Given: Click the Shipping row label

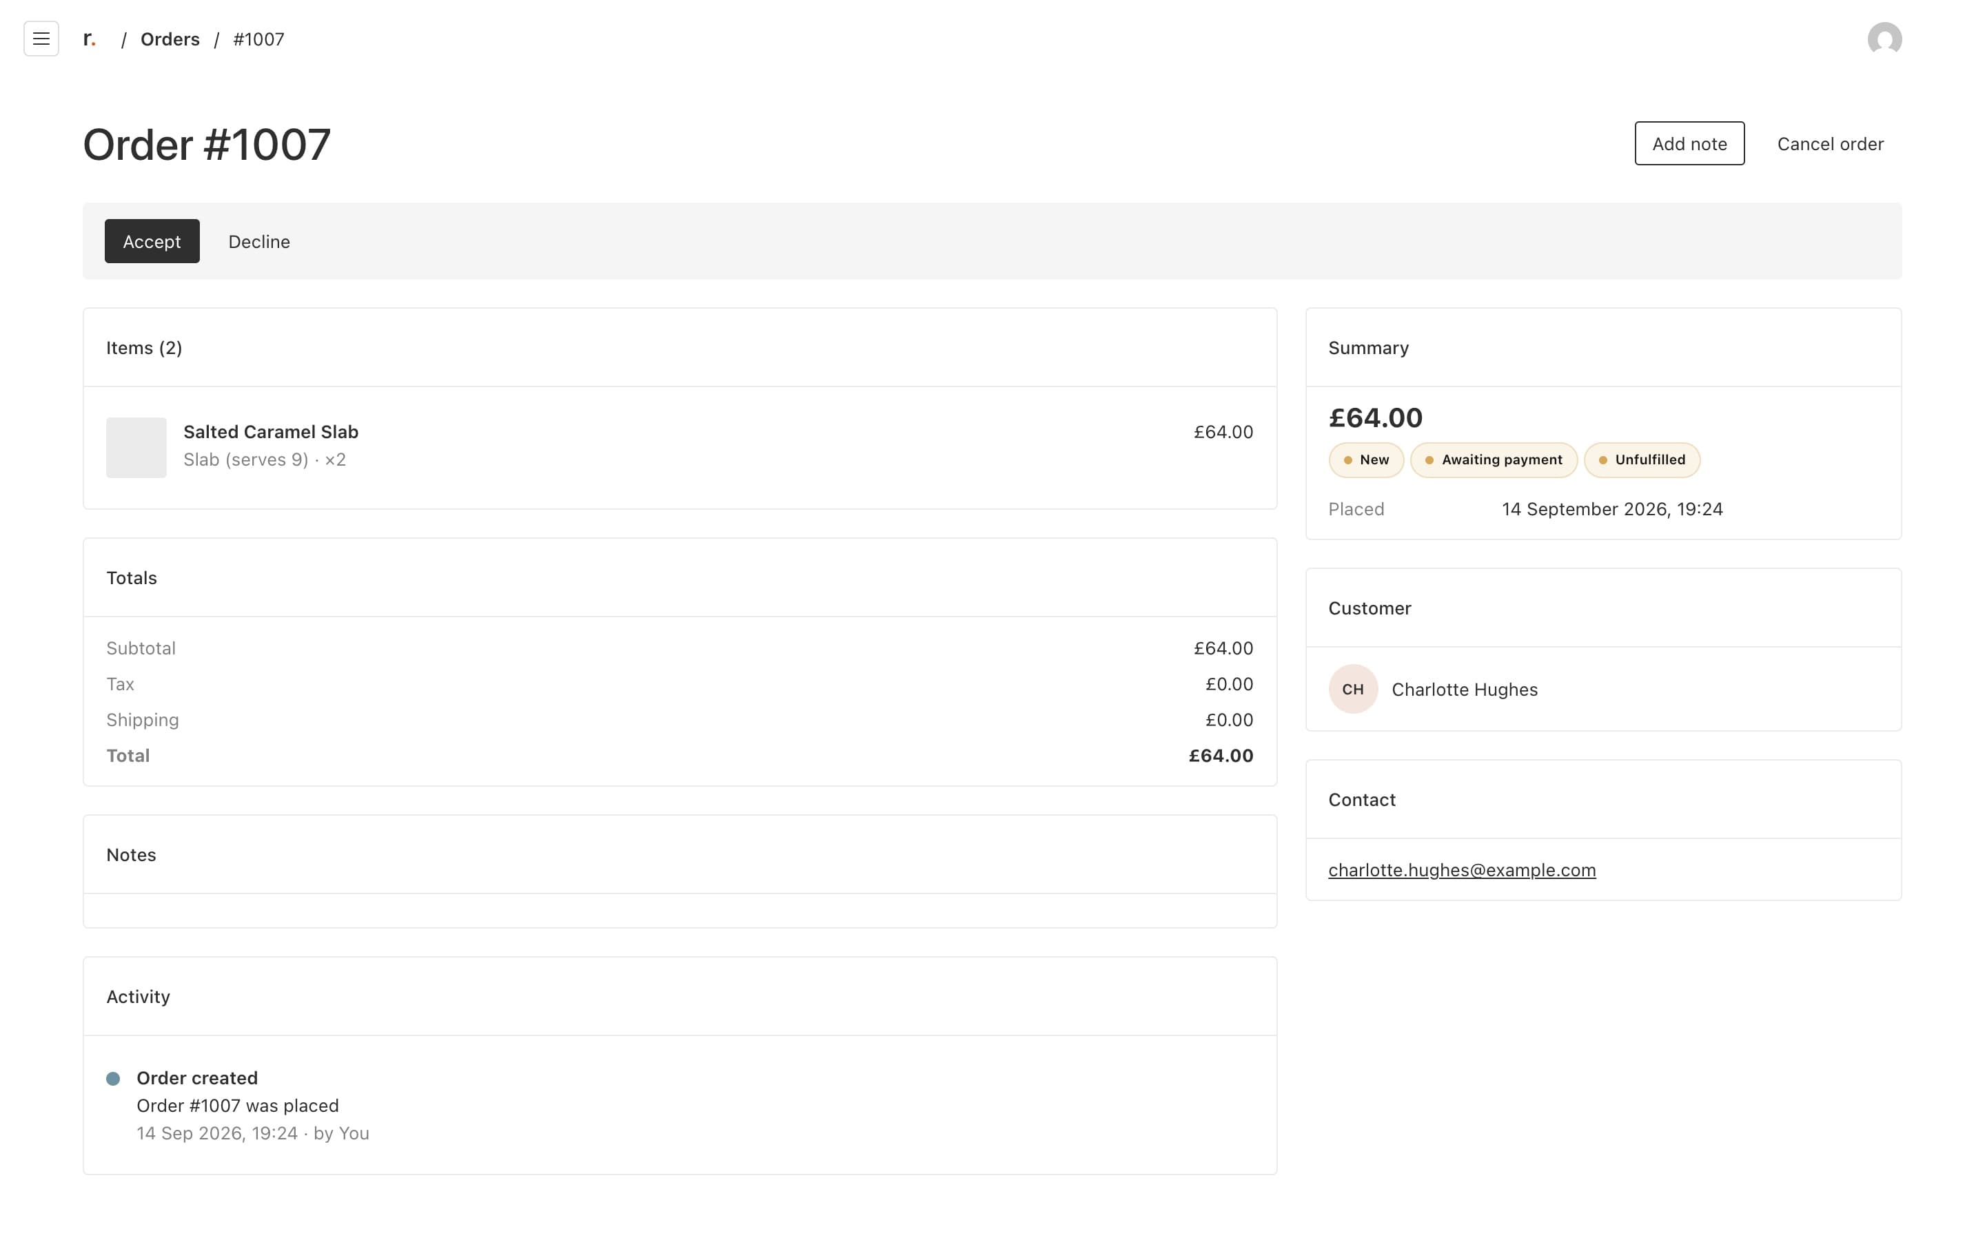Looking at the screenshot, I should pos(142,720).
